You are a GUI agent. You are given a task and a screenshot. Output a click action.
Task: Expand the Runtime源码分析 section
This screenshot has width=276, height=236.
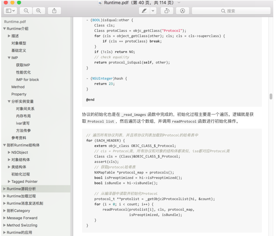tap(5, 189)
